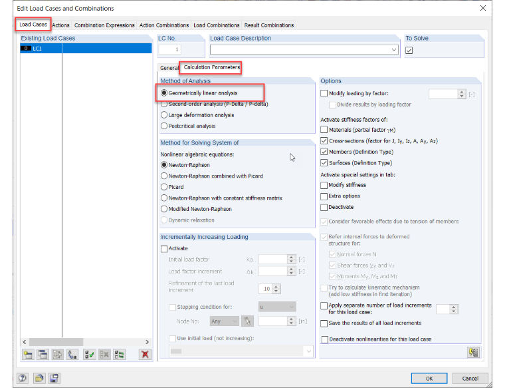This screenshot has width=505, height=388.
Task: Confirm the dialog with OK
Action: pyautogui.click(x=429, y=378)
